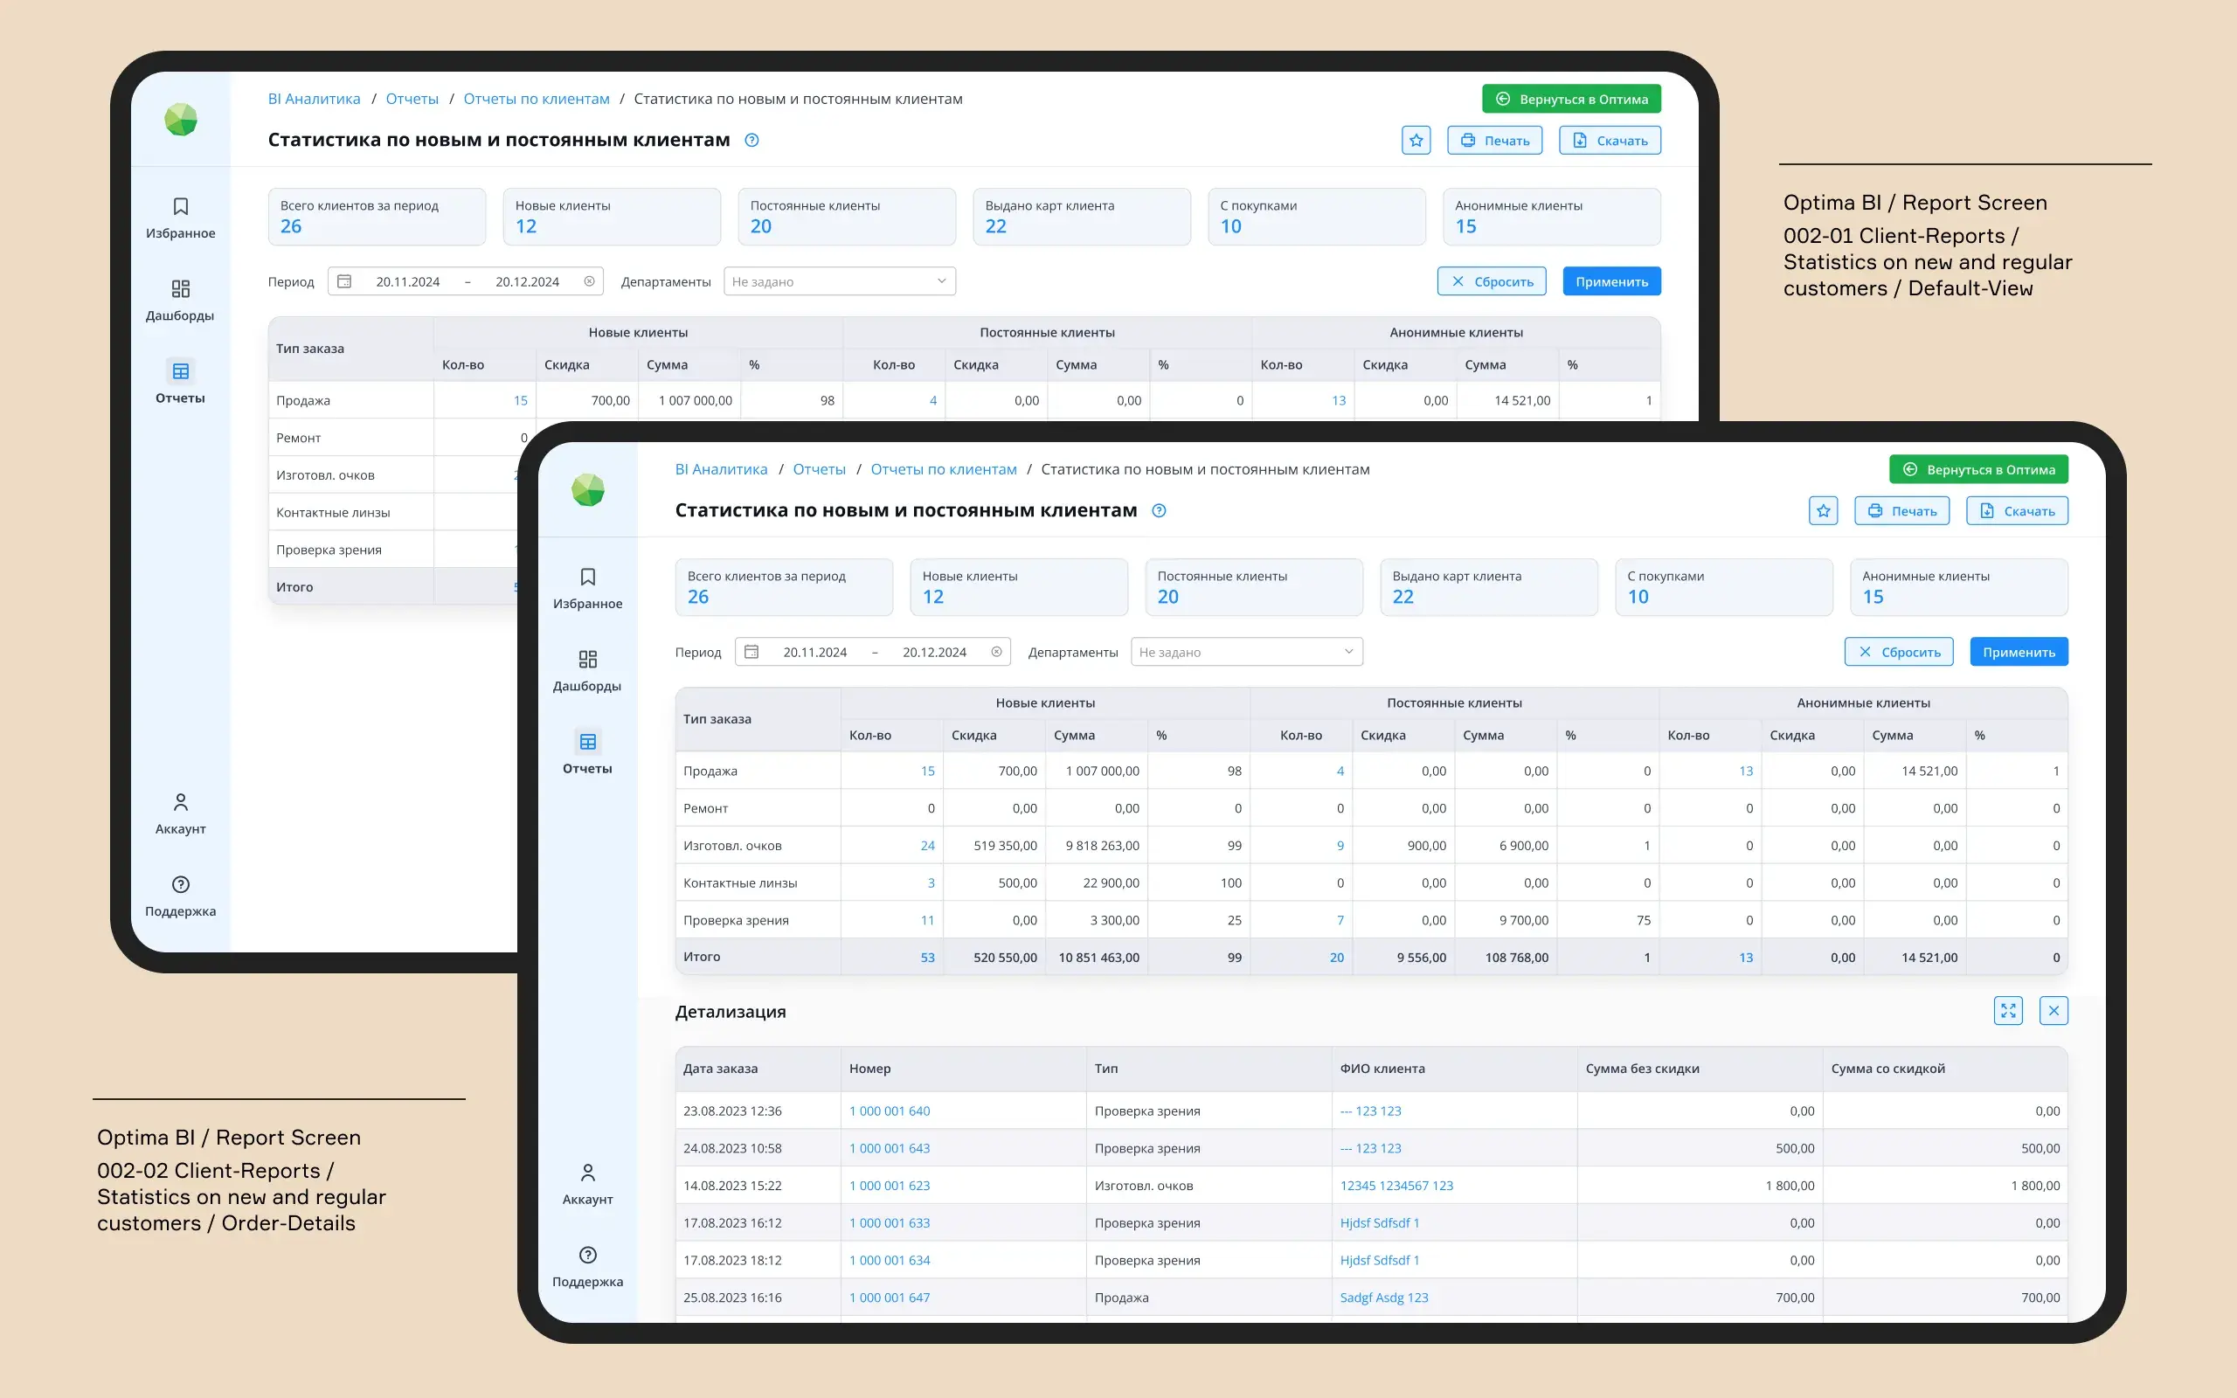Open Дашборды in the front window sidebar
The image size is (2237, 1398).
pos(587,671)
